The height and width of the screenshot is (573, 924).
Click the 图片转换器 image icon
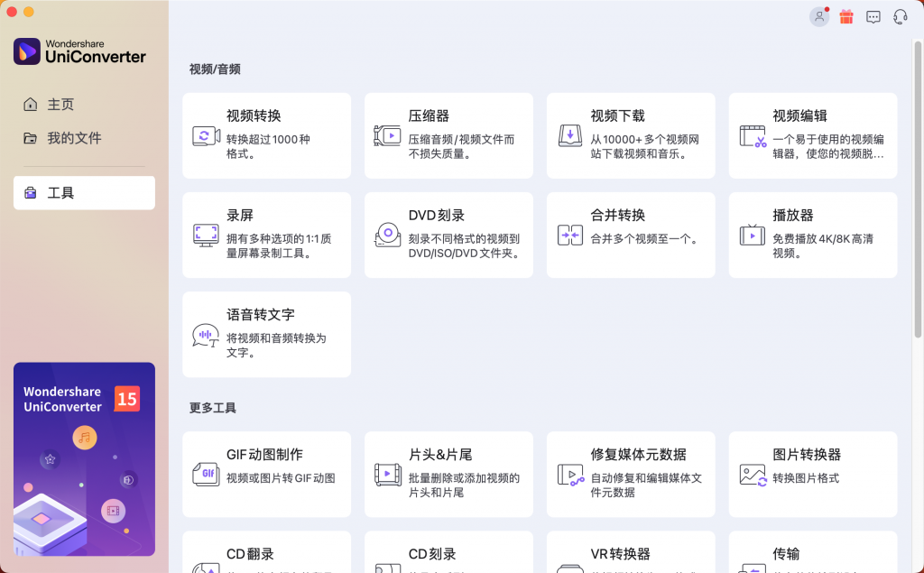pyautogui.click(x=753, y=476)
